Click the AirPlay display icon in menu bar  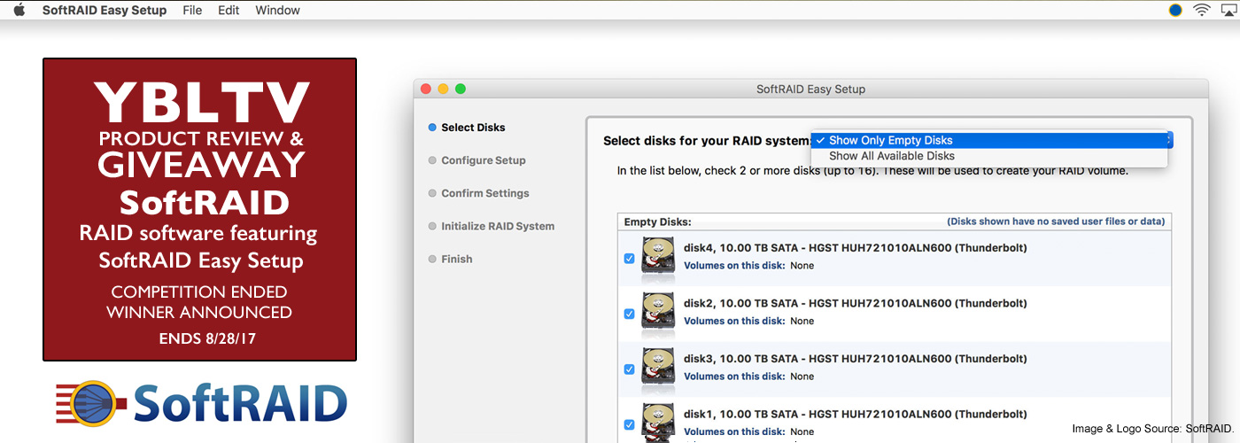[1228, 11]
